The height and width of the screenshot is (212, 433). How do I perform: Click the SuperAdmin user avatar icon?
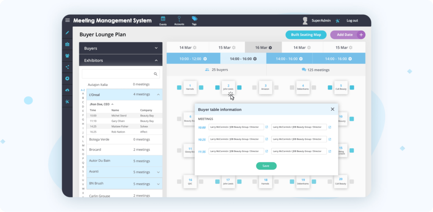coord(305,21)
